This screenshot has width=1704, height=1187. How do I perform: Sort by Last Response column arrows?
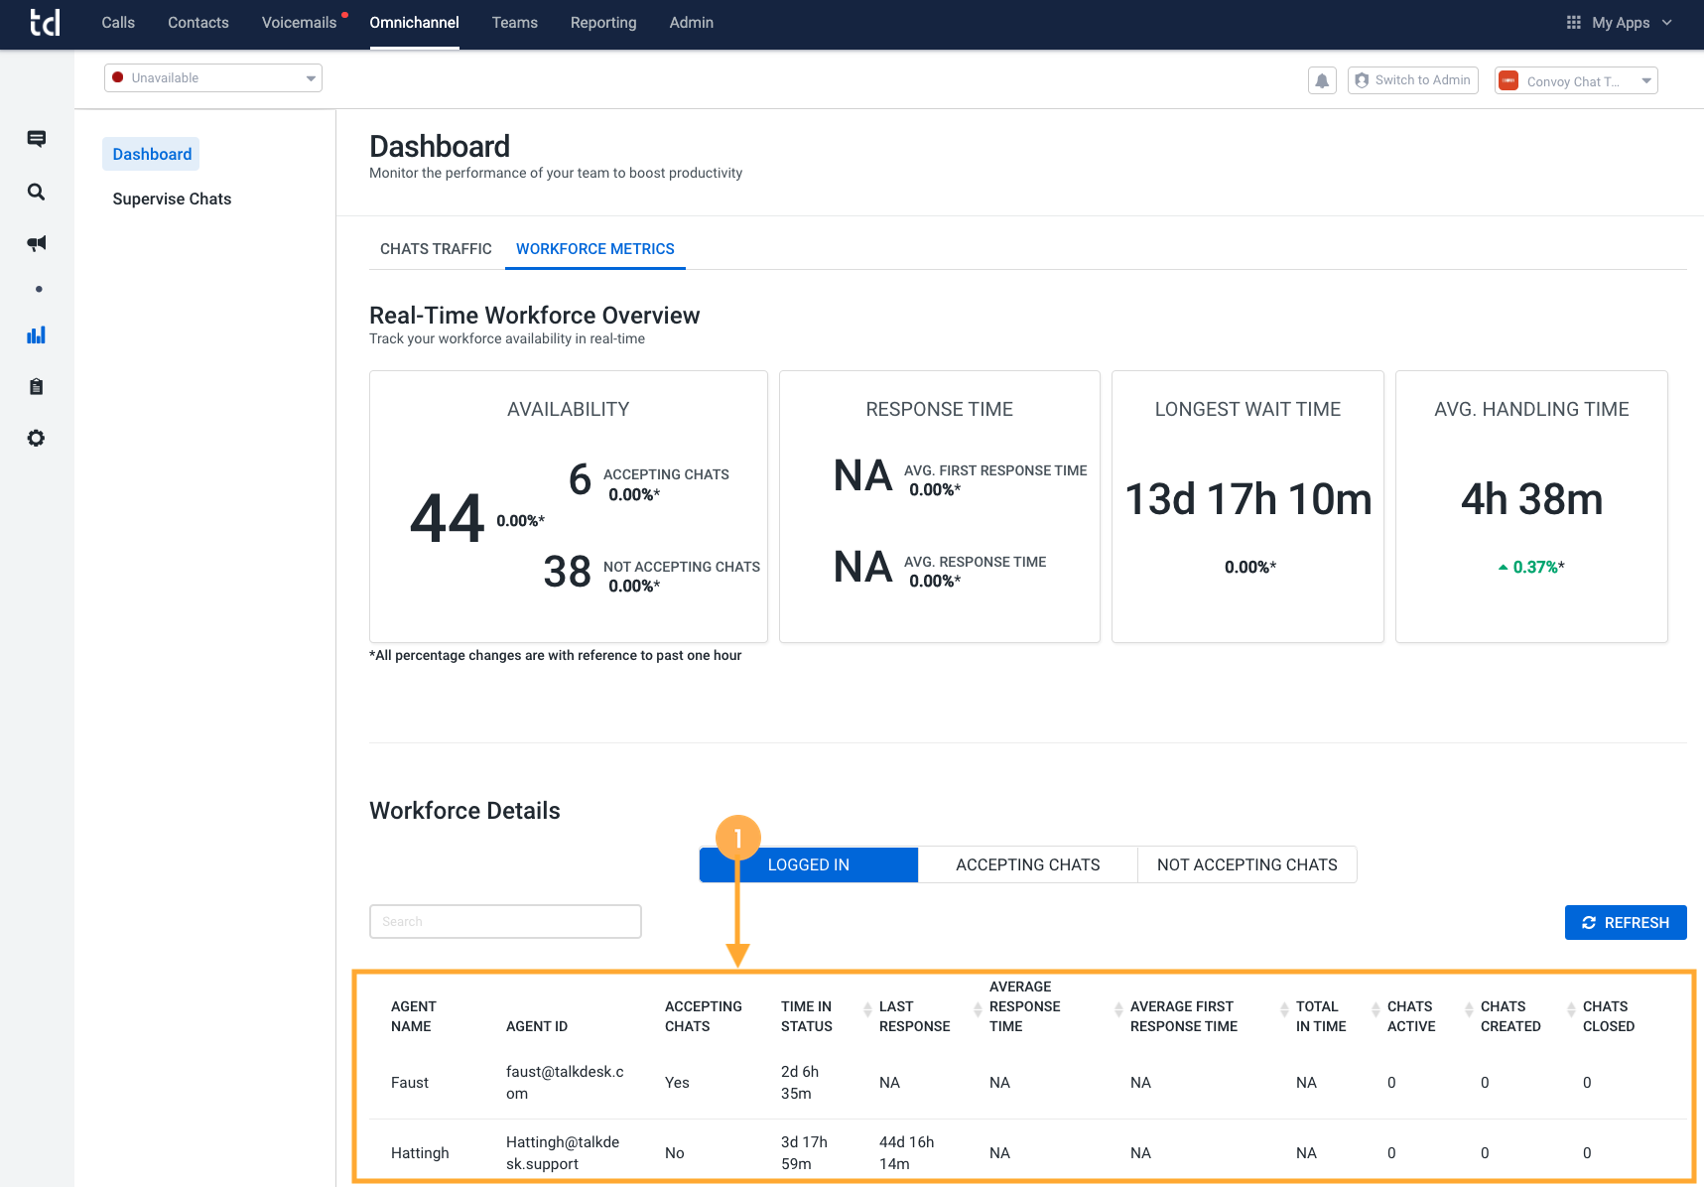point(869,1008)
